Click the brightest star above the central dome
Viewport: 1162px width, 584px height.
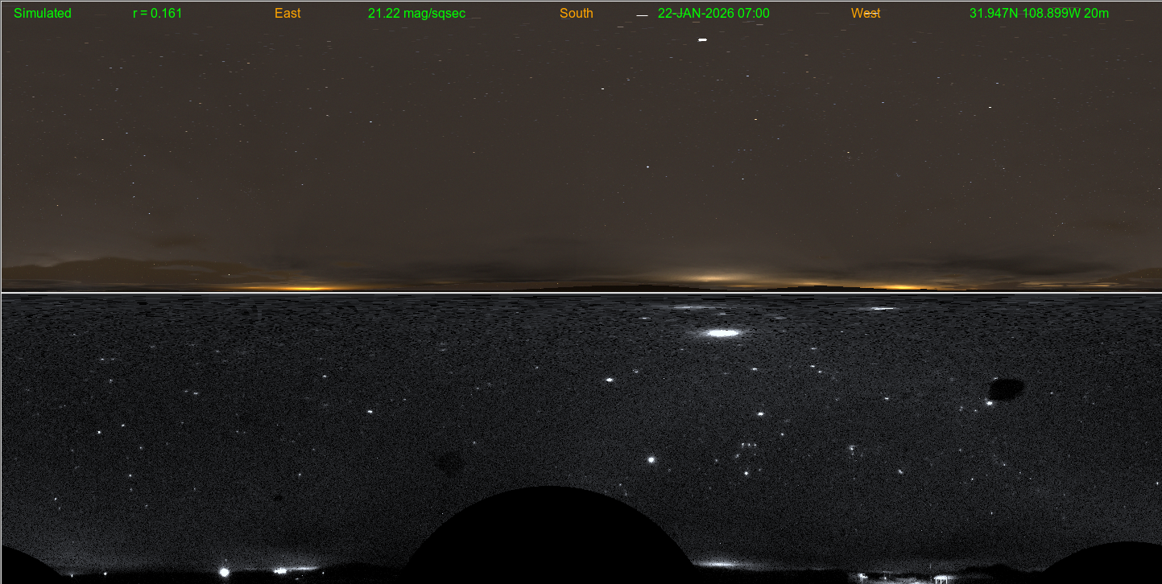point(651,460)
